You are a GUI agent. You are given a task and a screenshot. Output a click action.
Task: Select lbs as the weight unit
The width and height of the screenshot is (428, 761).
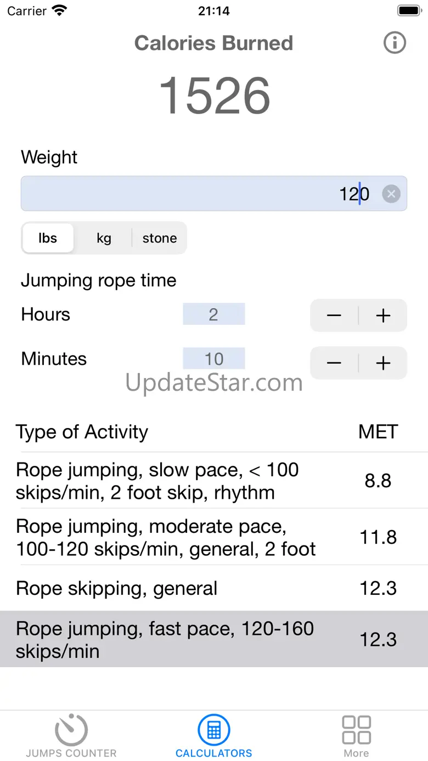[48, 238]
